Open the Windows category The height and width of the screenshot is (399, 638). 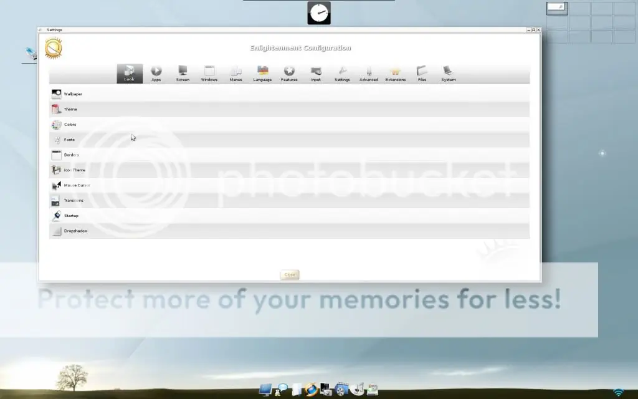click(209, 74)
